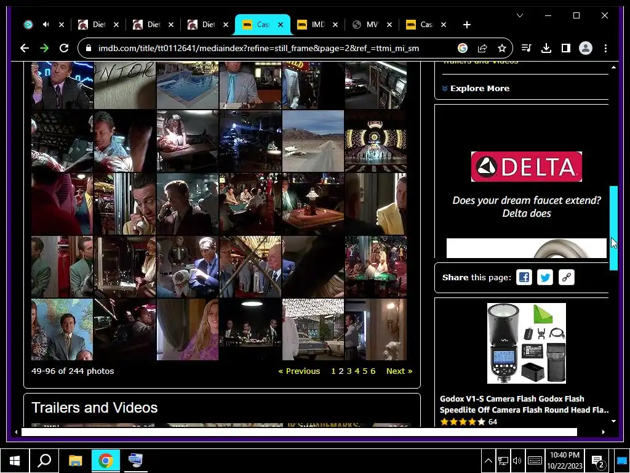View site security lock info
The image size is (630, 473).
click(89, 48)
